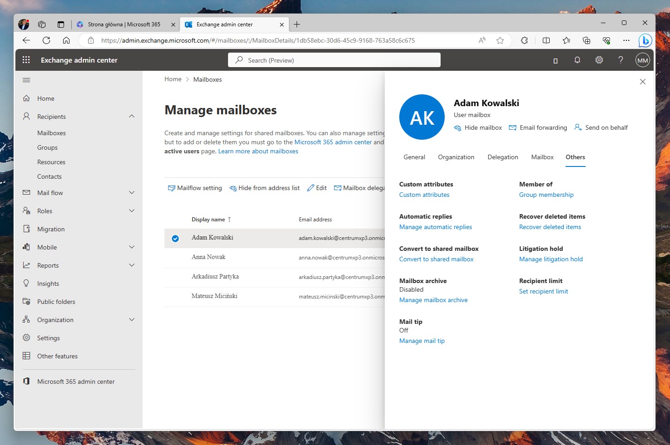Click the Edit pencil toolbar button

coord(317,188)
